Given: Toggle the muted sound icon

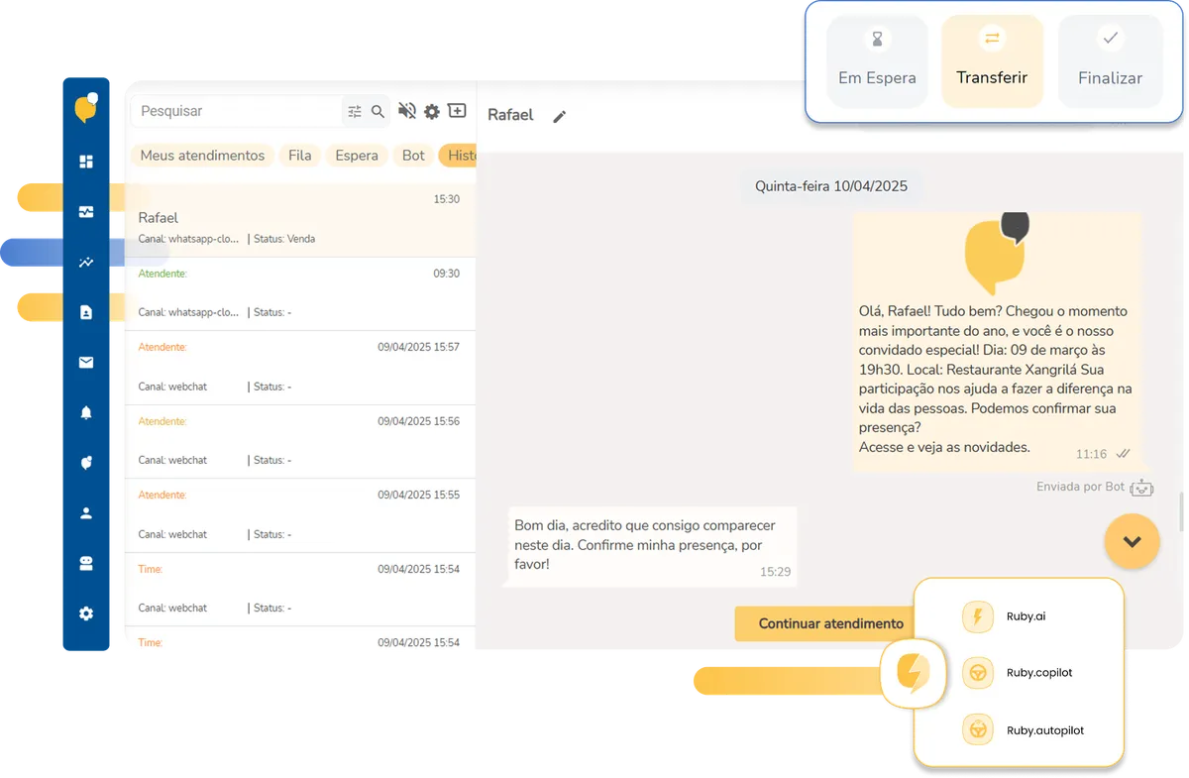Looking at the screenshot, I should pos(406,111).
